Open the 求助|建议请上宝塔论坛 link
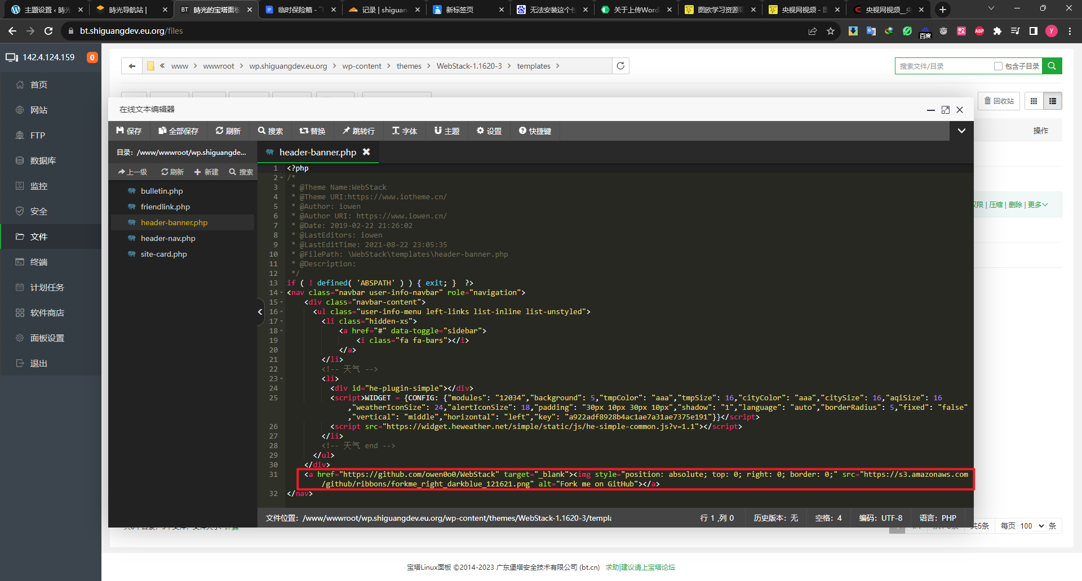 [640, 567]
